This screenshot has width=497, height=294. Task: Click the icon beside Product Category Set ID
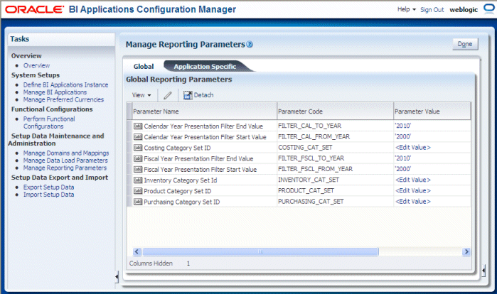click(138, 190)
